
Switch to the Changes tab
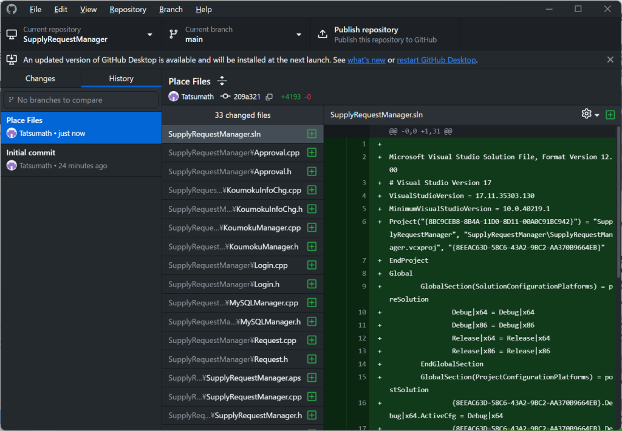pyautogui.click(x=40, y=78)
